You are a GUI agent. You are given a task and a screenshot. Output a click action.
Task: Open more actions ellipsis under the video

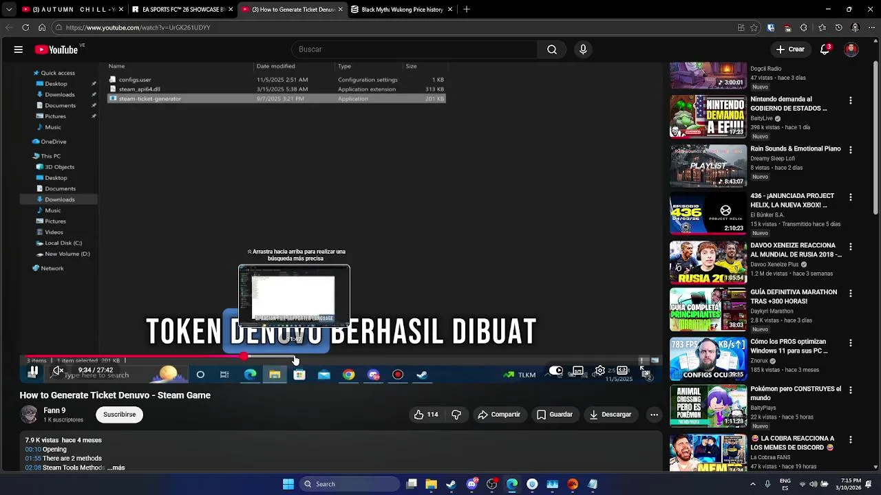click(654, 415)
